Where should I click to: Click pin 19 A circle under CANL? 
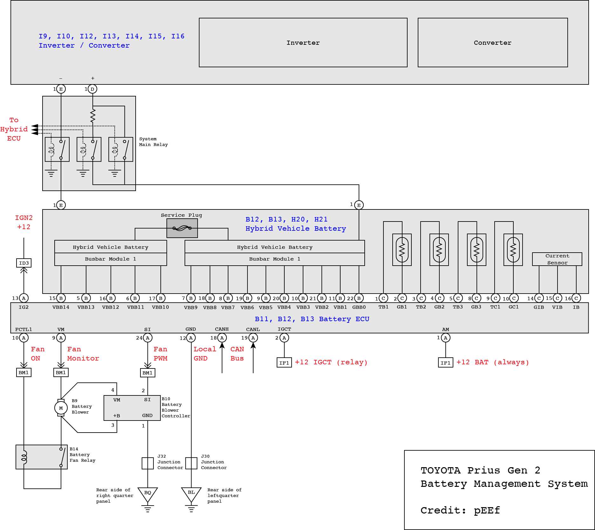point(253,338)
